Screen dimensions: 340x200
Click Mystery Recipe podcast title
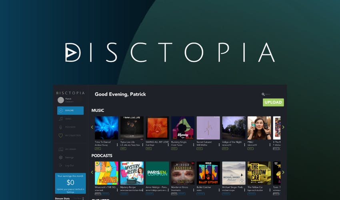click(128, 187)
